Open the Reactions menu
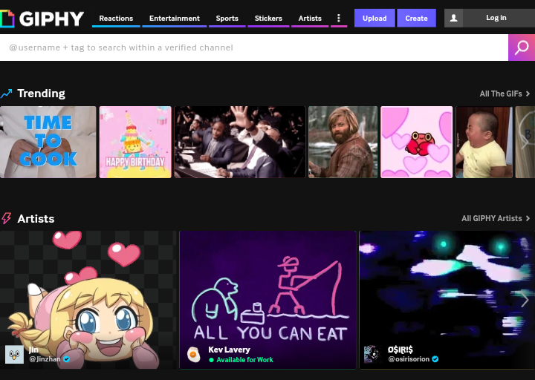The width and height of the screenshot is (535, 380). tap(116, 19)
